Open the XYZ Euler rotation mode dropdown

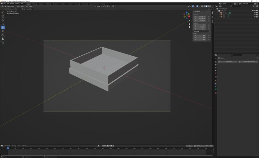tap(201, 31)
